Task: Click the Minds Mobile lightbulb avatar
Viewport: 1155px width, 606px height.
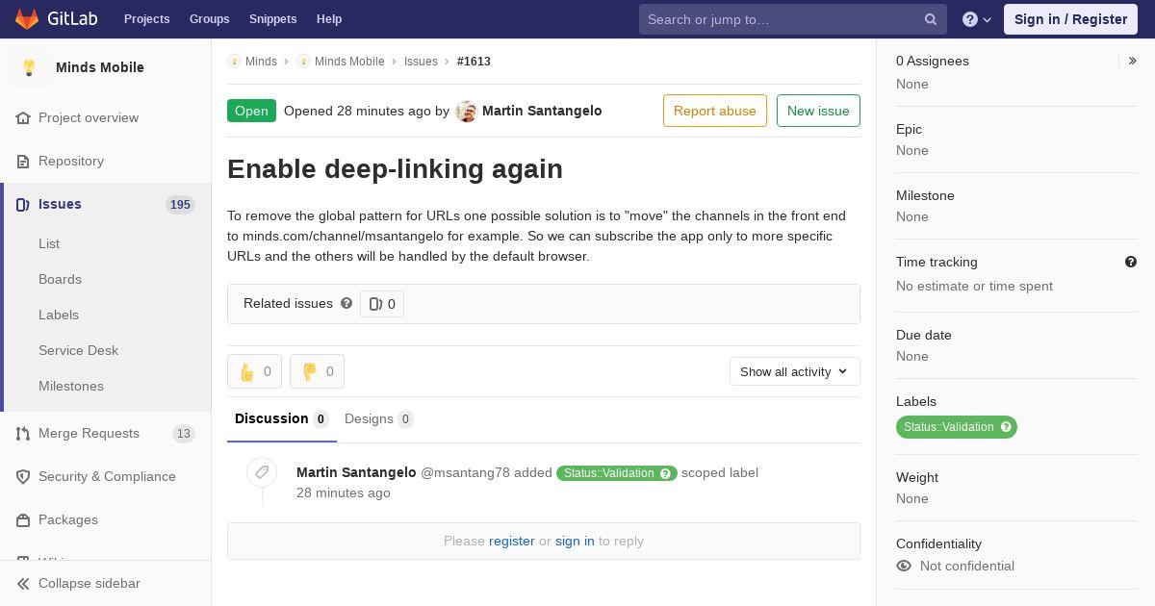Action: [29, 67]
